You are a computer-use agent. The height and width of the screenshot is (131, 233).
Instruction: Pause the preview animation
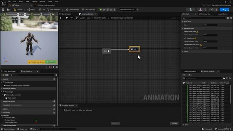click(x=54, y=67)
